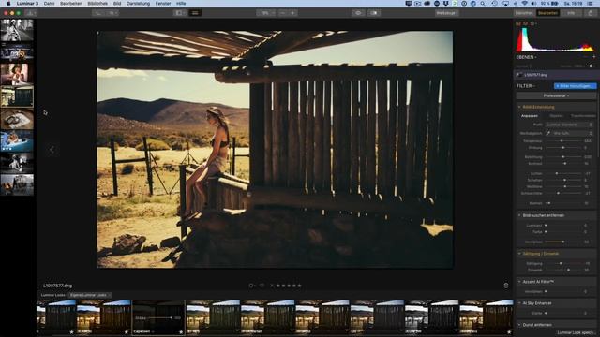This screenshot has height=337, width=600.
Task: Click the Filter hinzufügen button
Action: 575,86
